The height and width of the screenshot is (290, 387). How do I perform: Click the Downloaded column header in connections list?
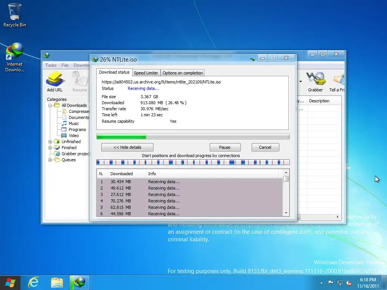tap(127, 174)
